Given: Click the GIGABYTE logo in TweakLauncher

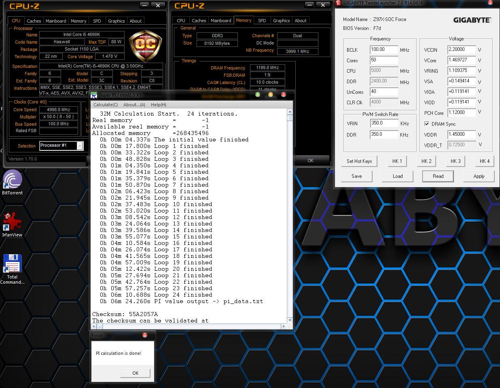Looking at the screenshot, I should click(472, 20).
